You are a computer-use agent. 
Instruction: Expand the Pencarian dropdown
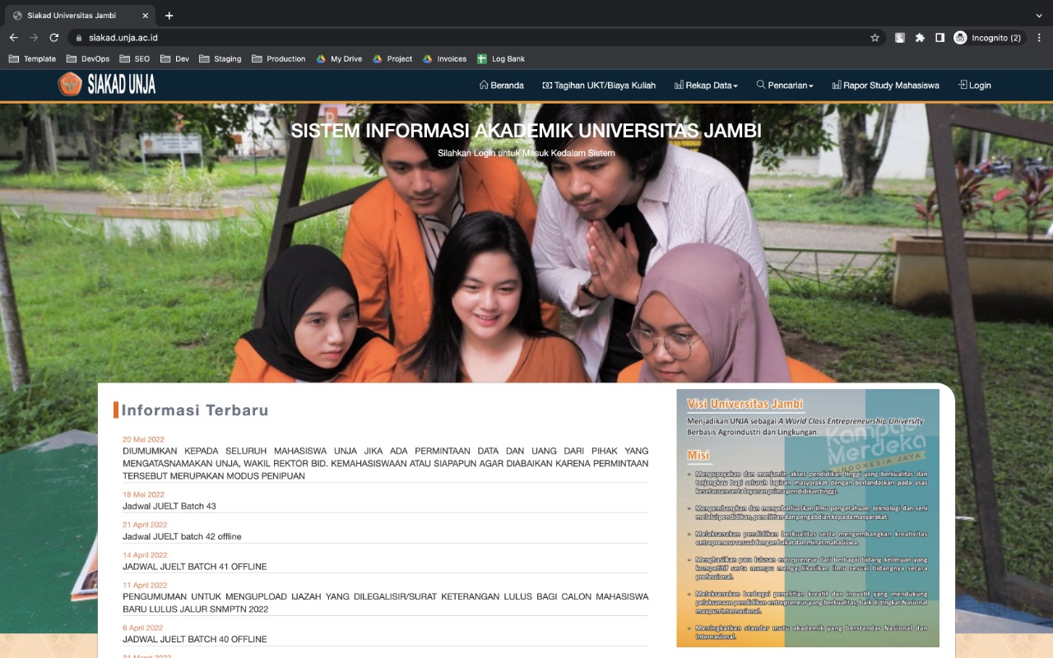(x=785, y=86)
